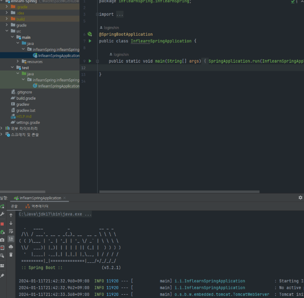
Task: Click run gutter arrow beside main method
Action: point(90,61)
